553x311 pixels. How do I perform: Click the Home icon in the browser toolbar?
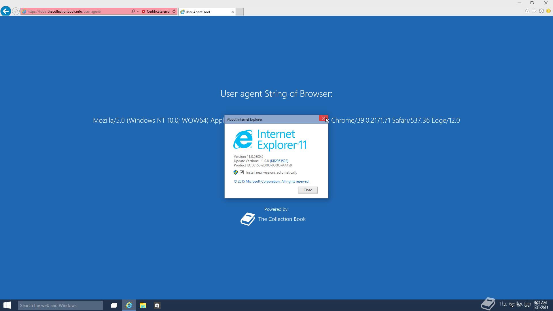[527, 11]
